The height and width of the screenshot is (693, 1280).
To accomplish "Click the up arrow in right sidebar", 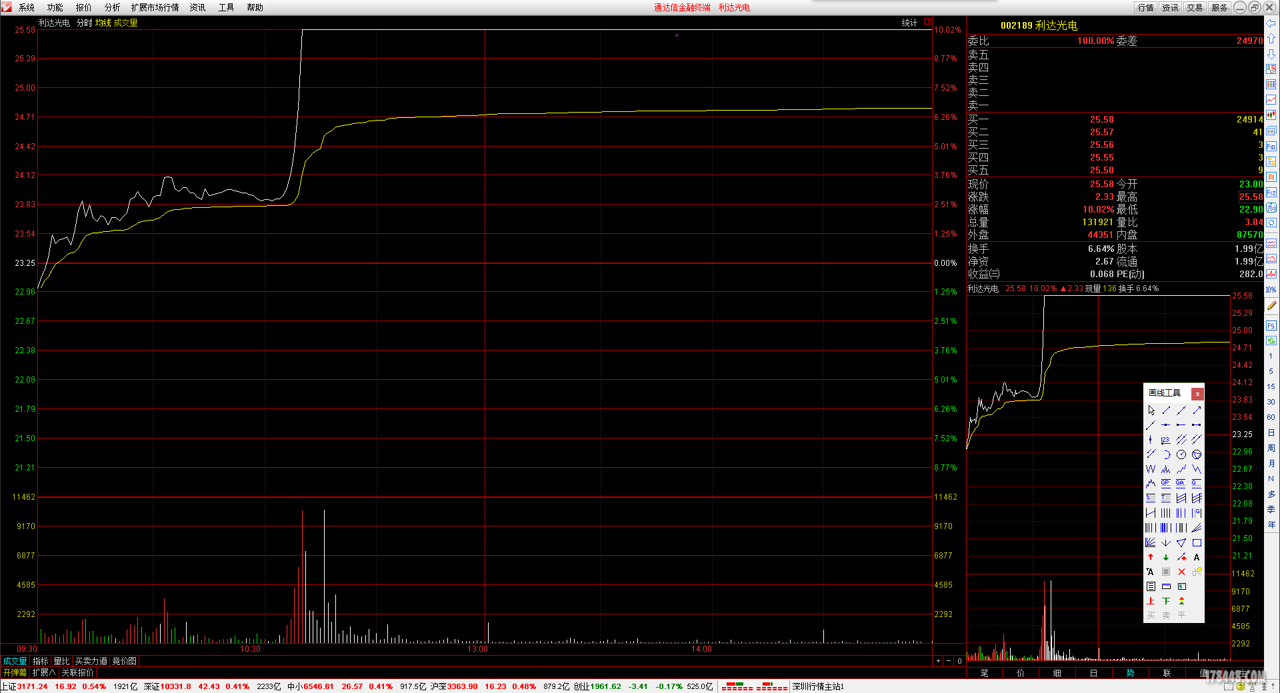I will tap(1271, 38).
